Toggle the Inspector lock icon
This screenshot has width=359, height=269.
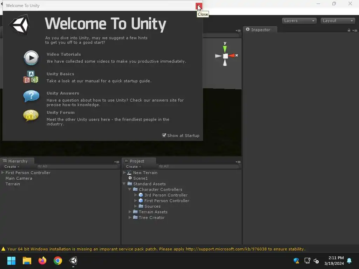pos(349,30)
